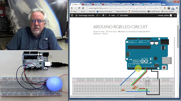Go back with the browser back arrow

point(72,8)
